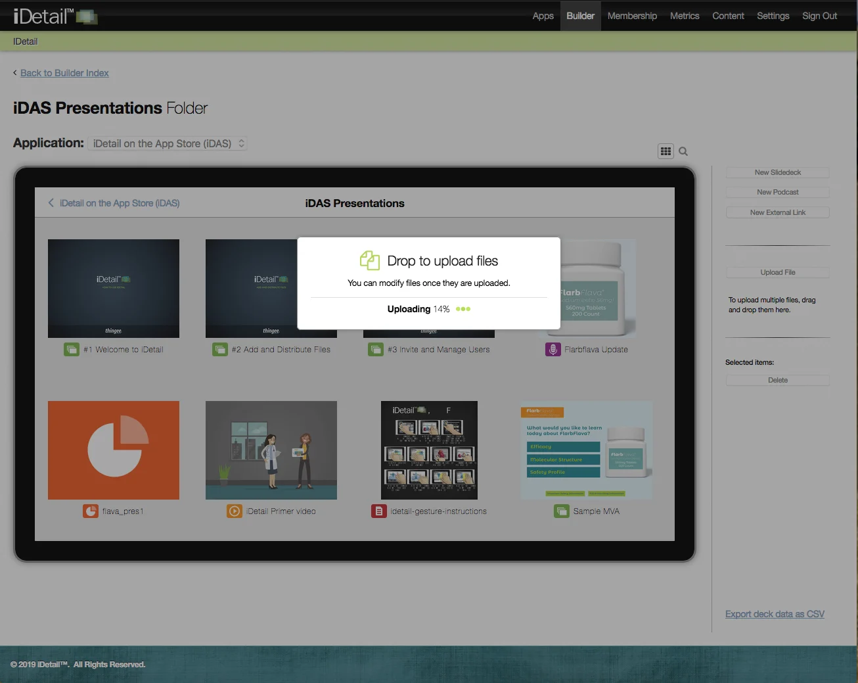Screen dimensions: 858x683
Task: Open the search magnifier icon
Action: click(x=683, y=151)
